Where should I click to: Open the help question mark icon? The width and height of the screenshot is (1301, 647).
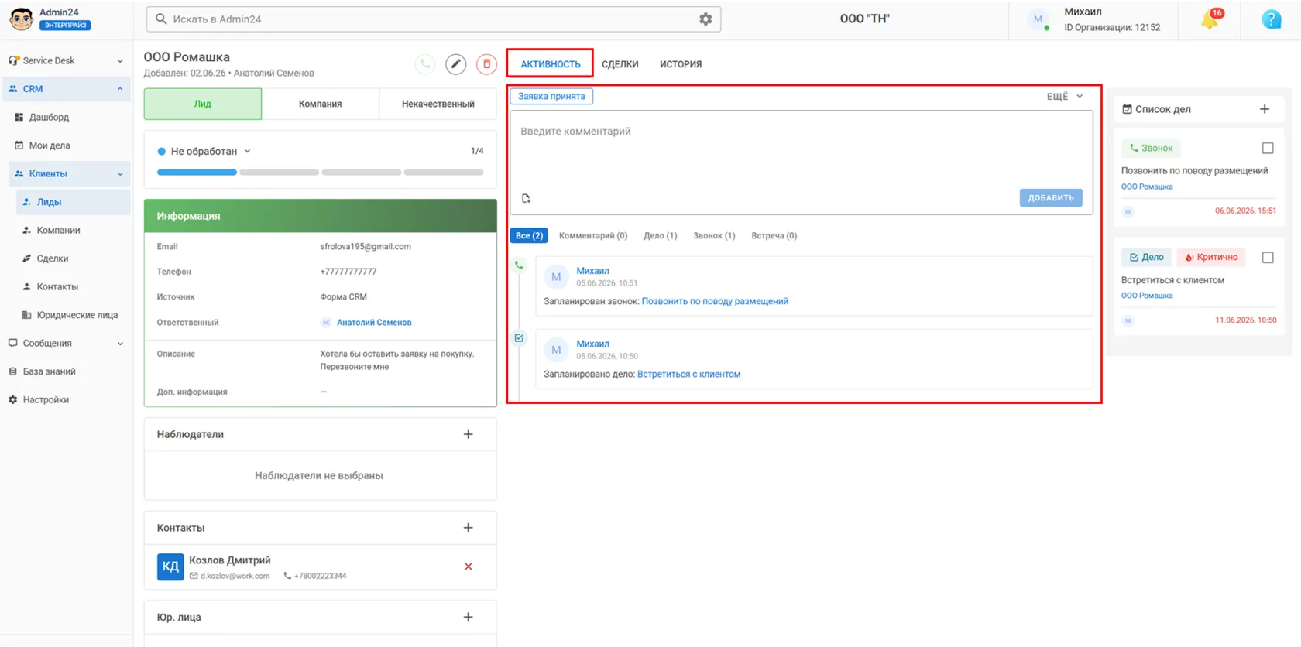click(1271, 19)
